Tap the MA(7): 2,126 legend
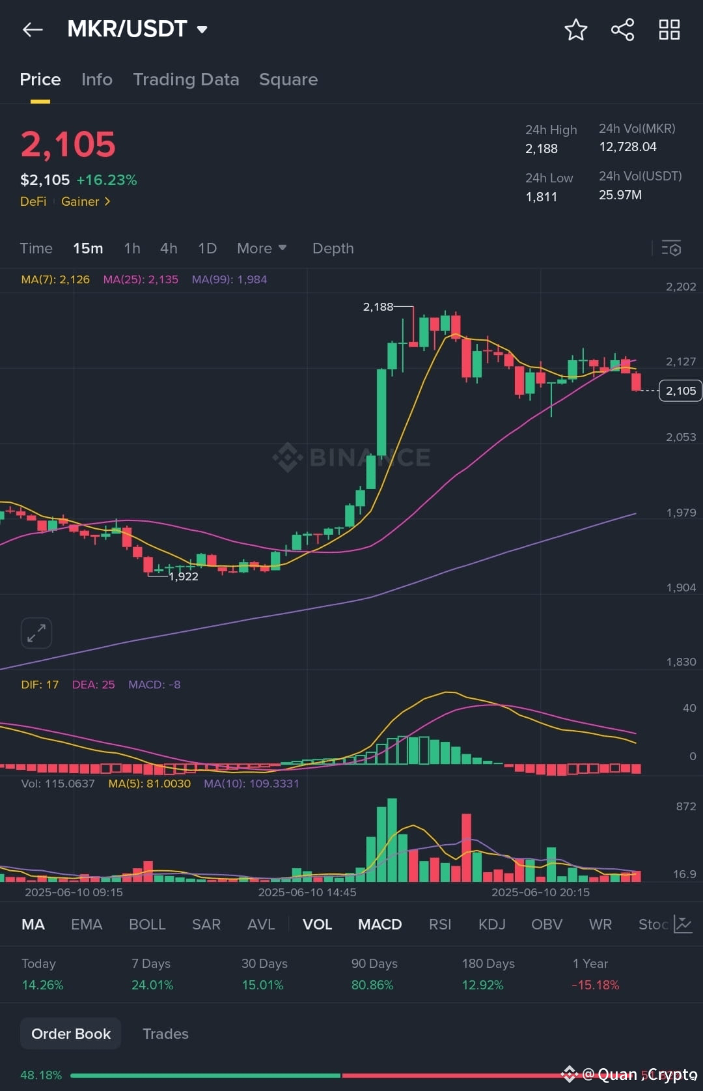The width and height of the screenshot is (703, 1091). click(55, 279)
